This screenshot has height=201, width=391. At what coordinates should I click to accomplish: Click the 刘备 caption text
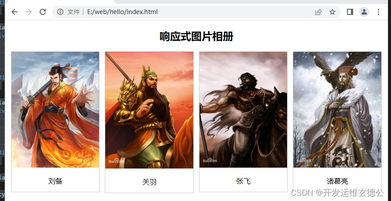tap(55, 181)
